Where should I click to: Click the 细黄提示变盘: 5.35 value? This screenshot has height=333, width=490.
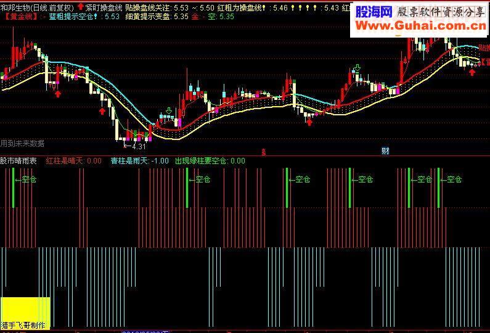point(157,17)
